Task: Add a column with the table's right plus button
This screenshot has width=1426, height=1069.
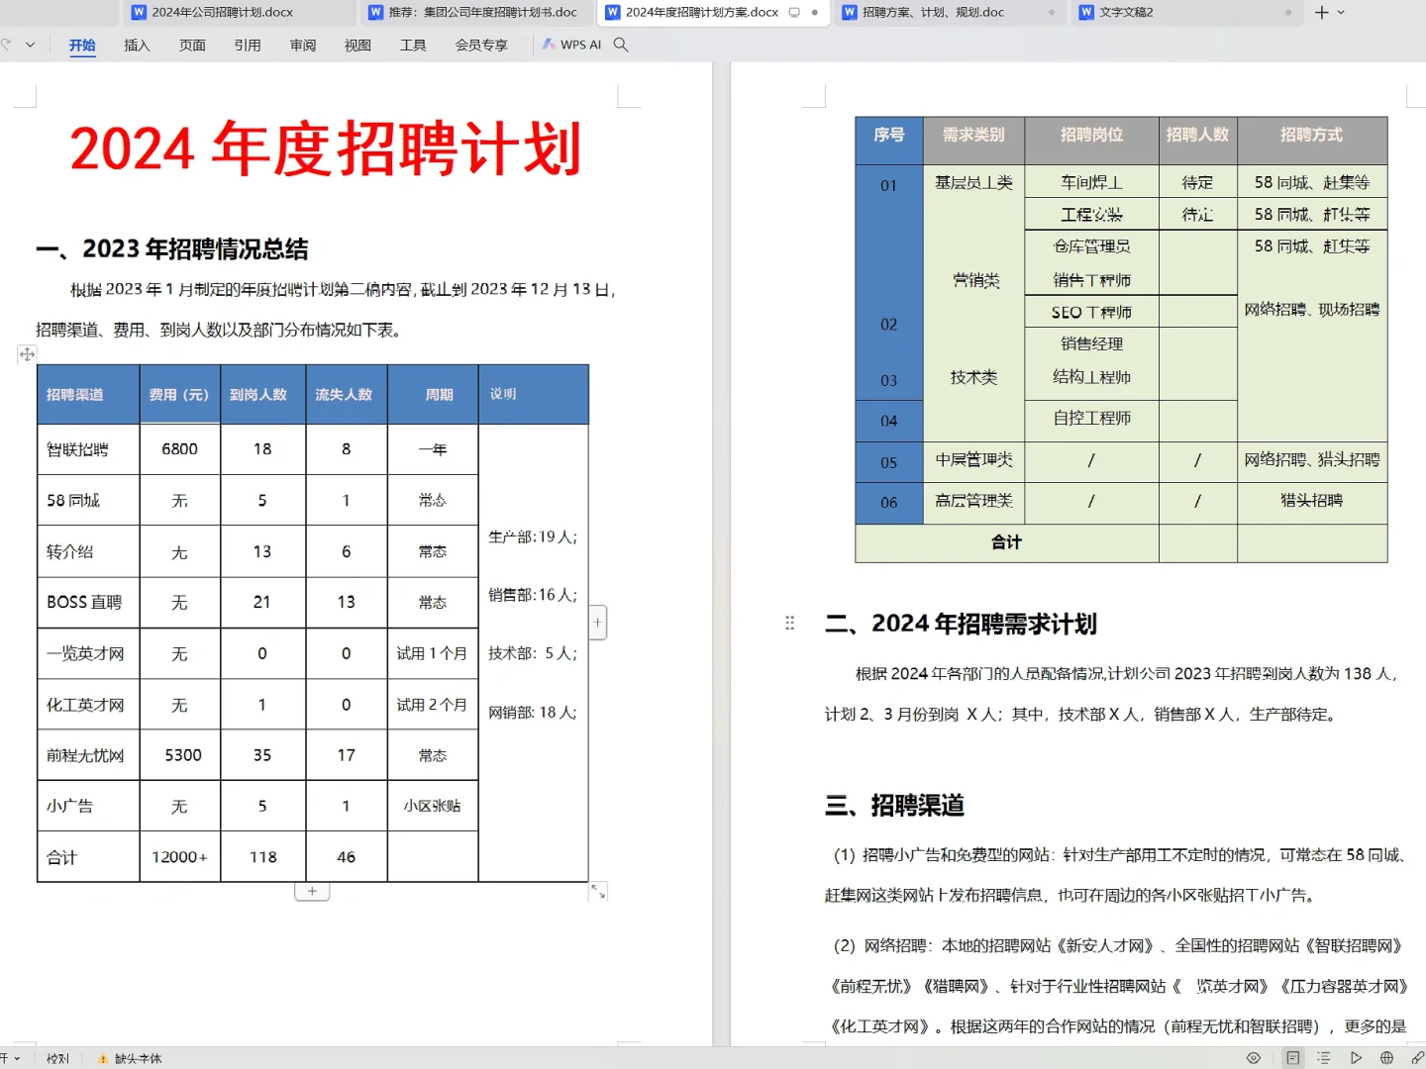Action: coord(597,623)
